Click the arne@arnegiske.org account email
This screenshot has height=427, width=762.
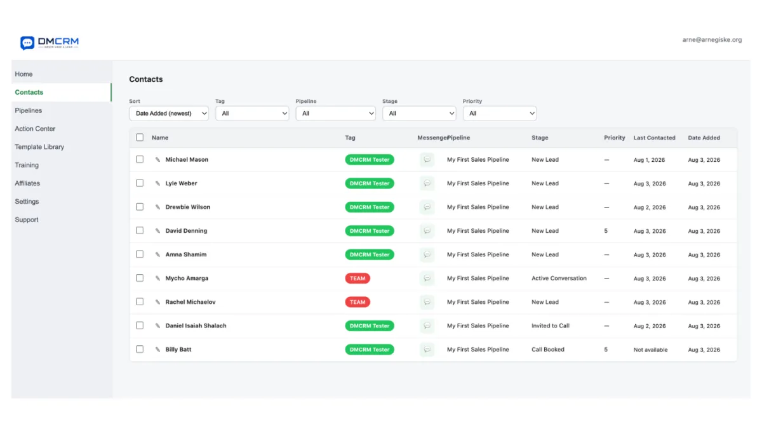(712, 40)
